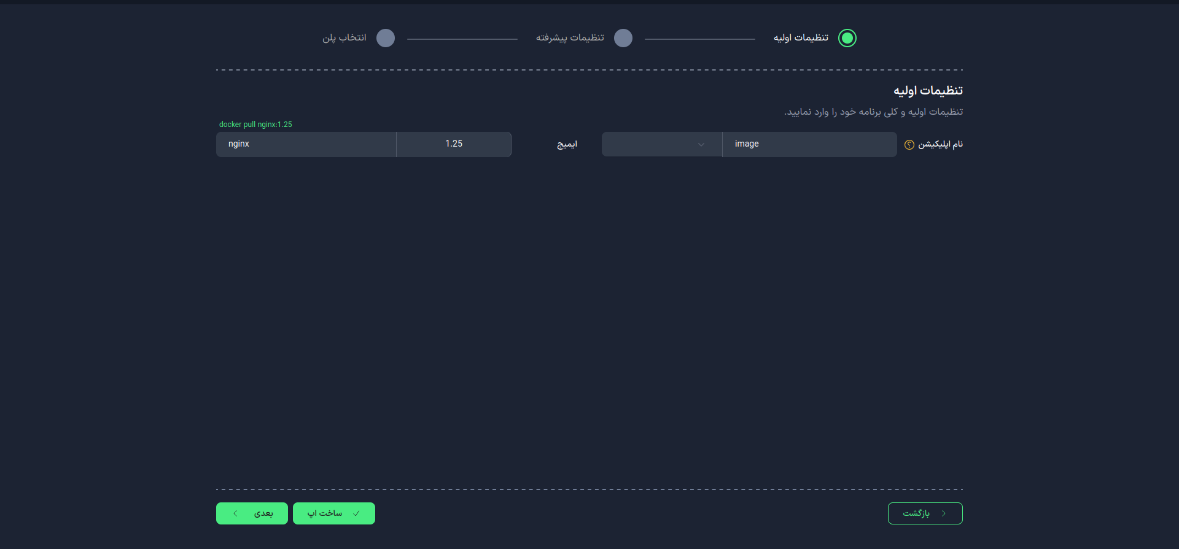Click the ایمیج label

coord(567,144)
